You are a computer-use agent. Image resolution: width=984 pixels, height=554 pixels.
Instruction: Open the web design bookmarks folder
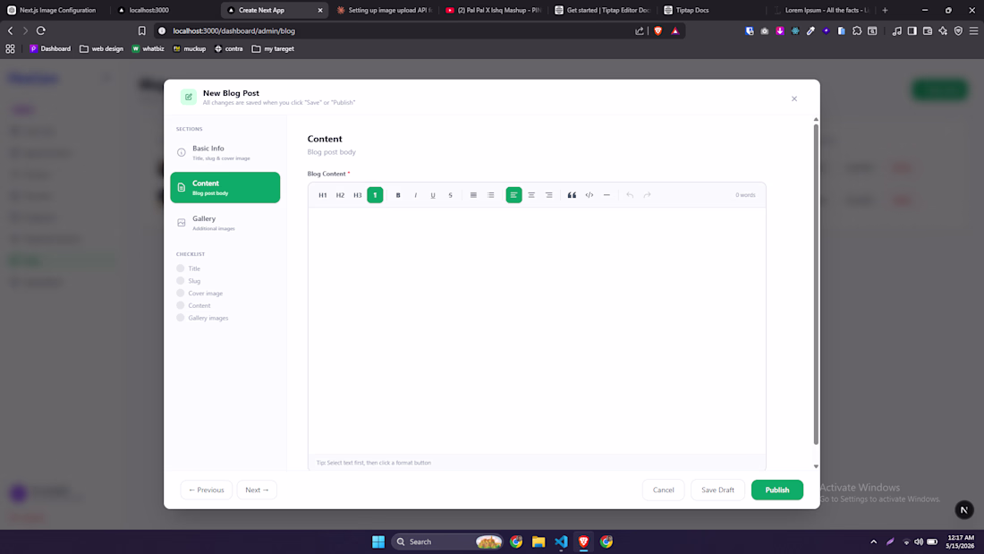click(x=102, y=48)
